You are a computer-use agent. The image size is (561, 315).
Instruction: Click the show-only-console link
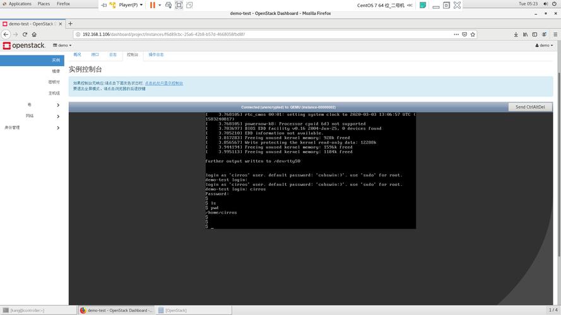(x=164, y=83)
